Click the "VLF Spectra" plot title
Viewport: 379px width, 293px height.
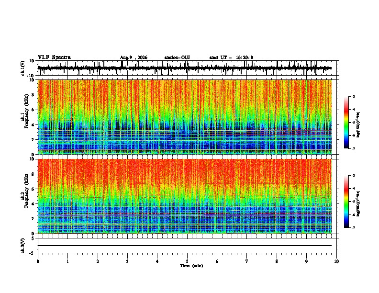click(x=54, y=57)
